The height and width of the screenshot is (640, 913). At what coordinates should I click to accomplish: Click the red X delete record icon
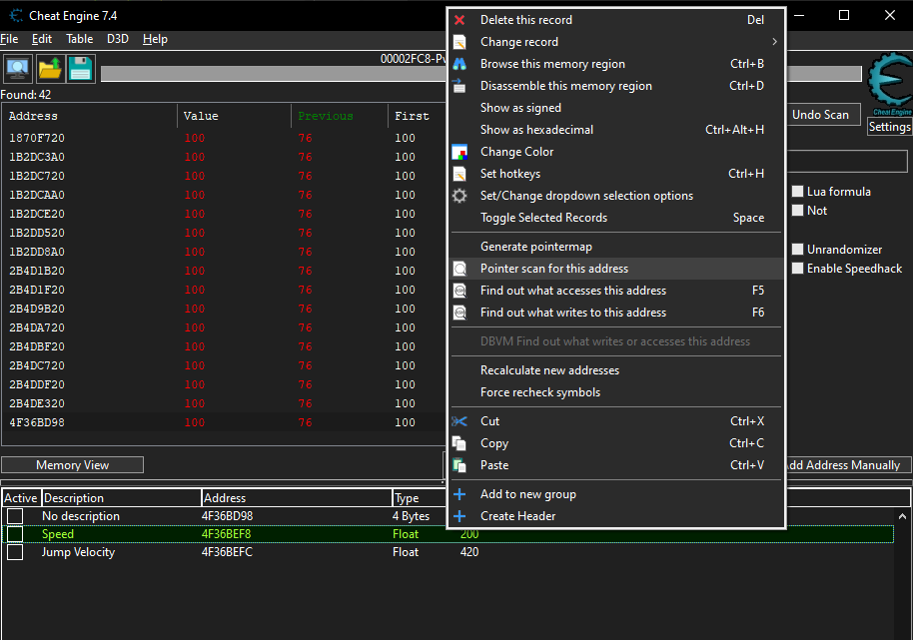[459, 20]
